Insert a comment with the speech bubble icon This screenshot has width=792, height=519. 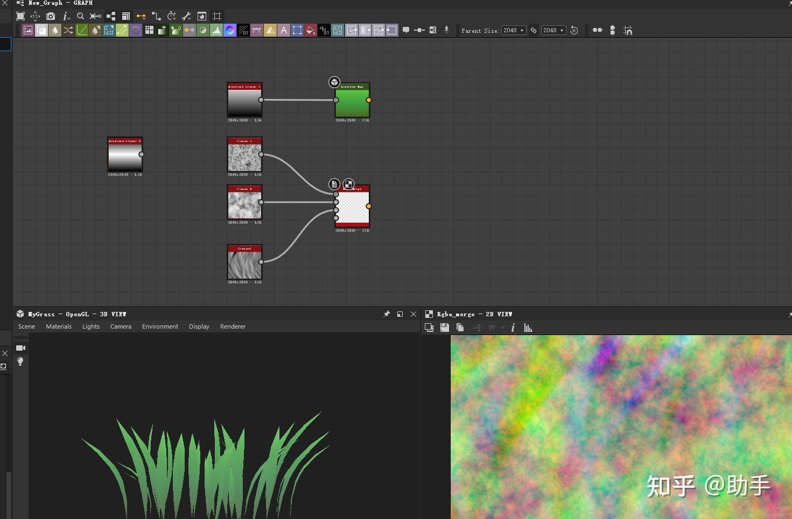click(406, 30)
